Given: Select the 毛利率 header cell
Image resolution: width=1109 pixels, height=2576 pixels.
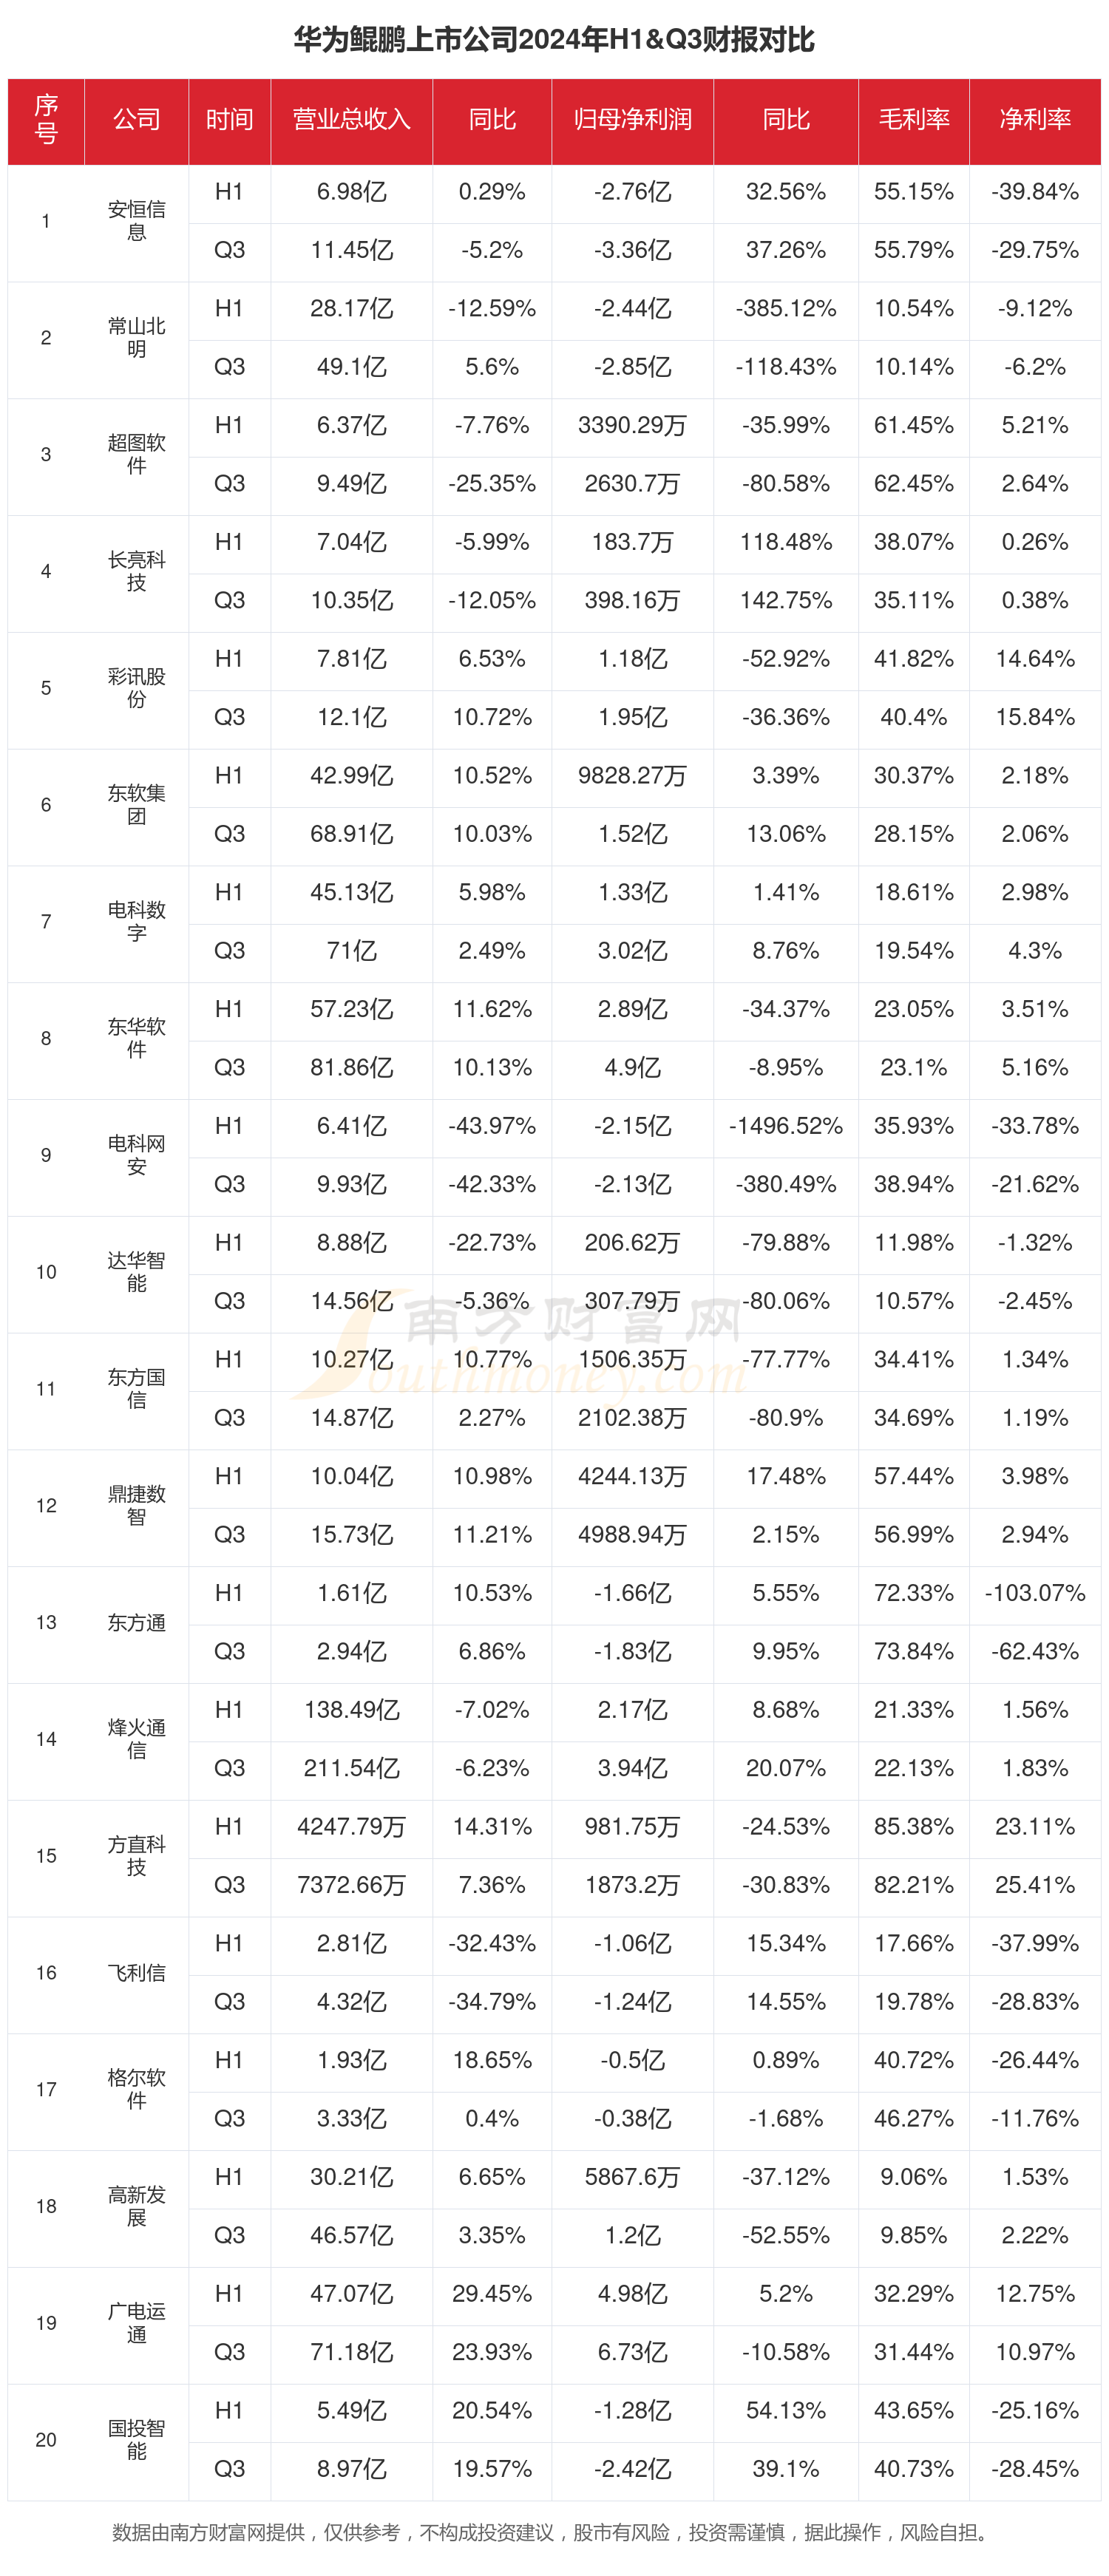Looking at the screenshot, I should point(913,120).
